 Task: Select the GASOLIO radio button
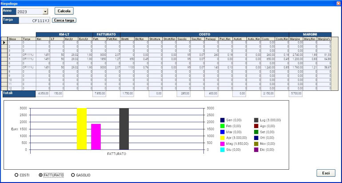coord(73,175)
